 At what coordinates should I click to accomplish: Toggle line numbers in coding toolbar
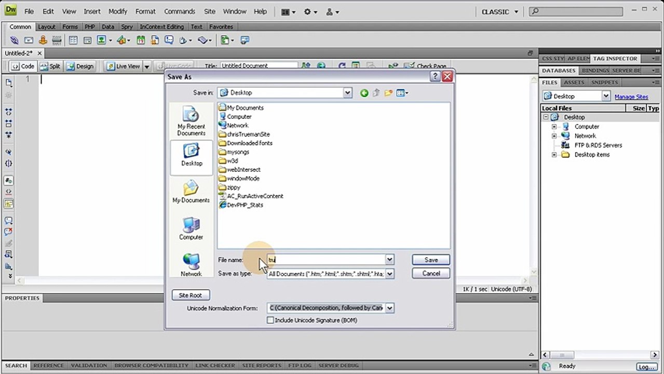pyautogui.click(x=9, y=180)
